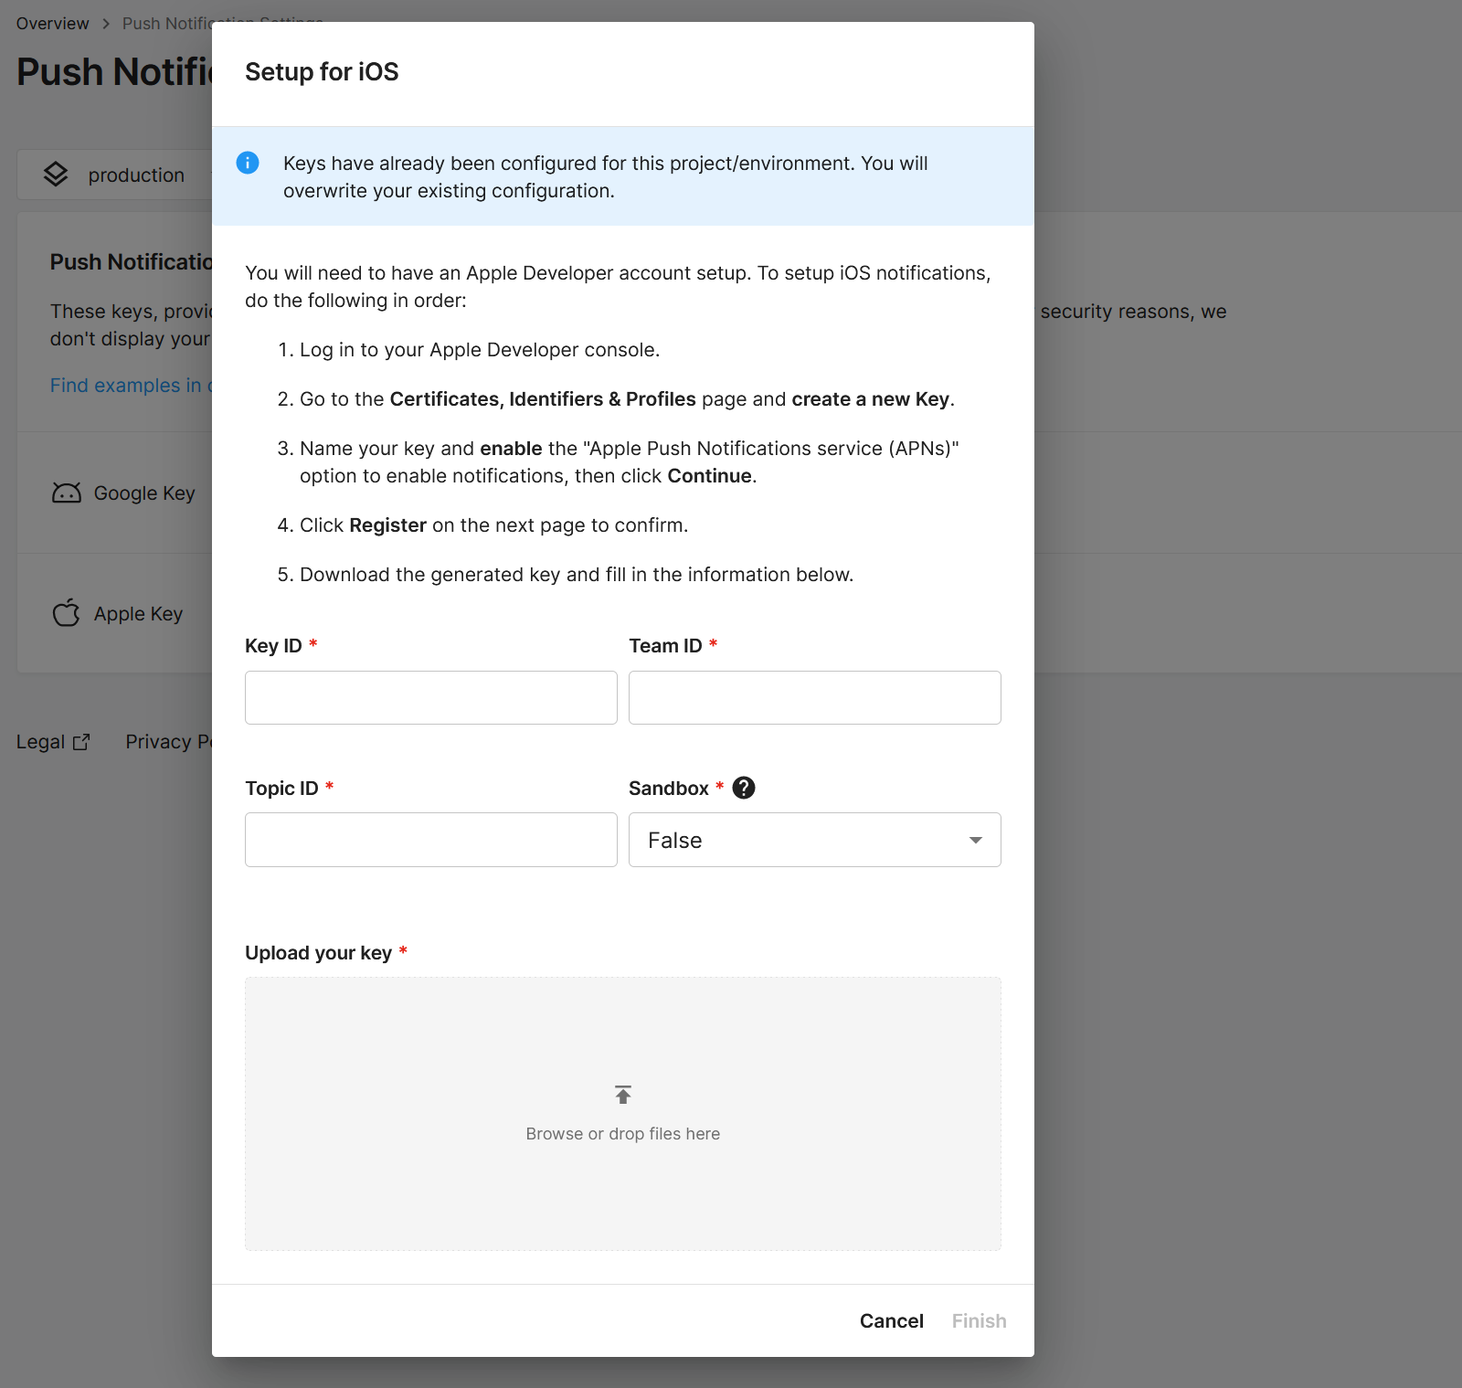The height and width of the screenshot is (1388, 1462).
Task: Click the external link icon beside Legal
Action: pyautogui.click(x=81, y=742)
